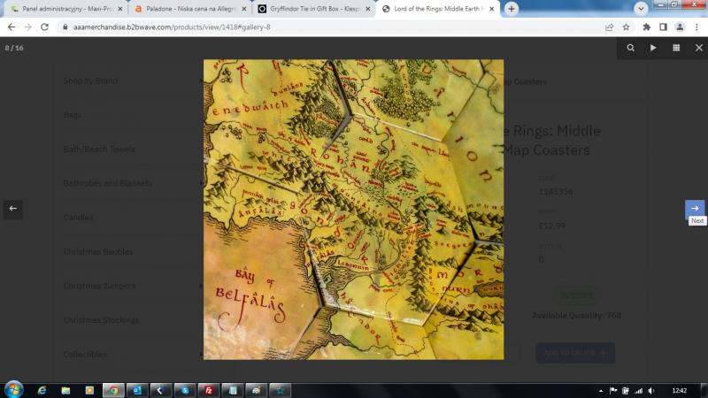This screenshot has height=398, width=708.
Task: Switch to Gryffindor Tie in Gift Box tab
Action: 315,9
